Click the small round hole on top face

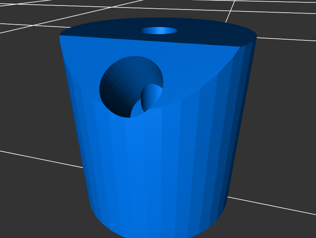pyautogui.click(x=158, y=30)
